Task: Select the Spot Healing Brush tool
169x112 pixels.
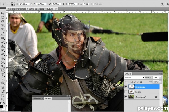Action: pyautogui.click(x=3, y=38)
